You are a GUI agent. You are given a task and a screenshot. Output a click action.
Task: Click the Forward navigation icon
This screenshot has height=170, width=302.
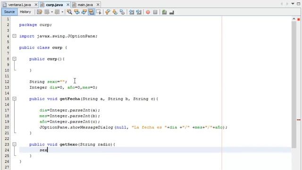(57, 12)
